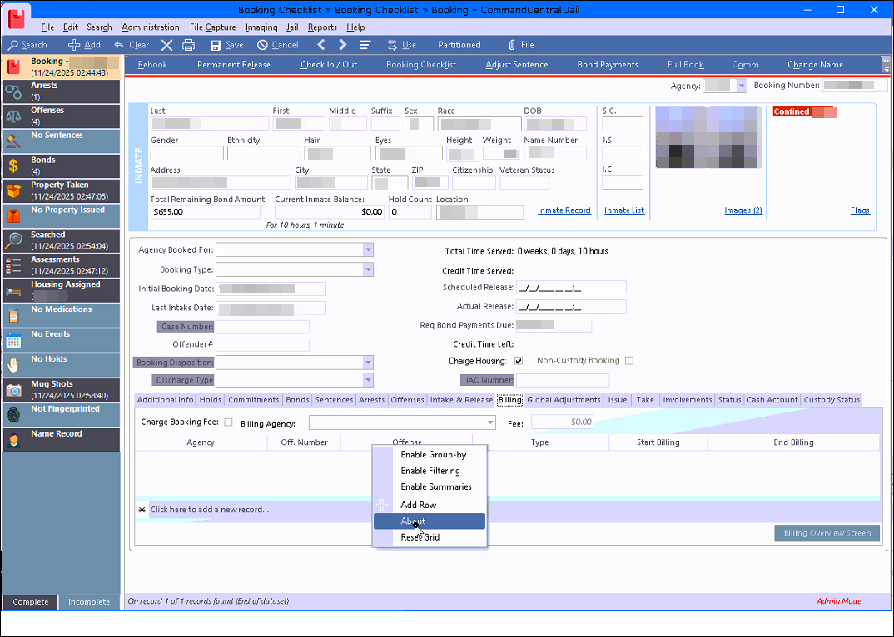Screen dimensions: 894x637
Task: Open Offenses scales item in sidebar
Action: click(62, 116)
